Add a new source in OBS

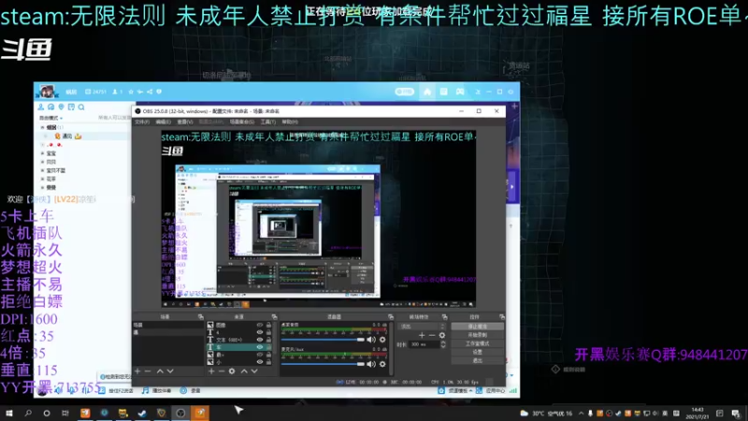[x=211, y=370]
